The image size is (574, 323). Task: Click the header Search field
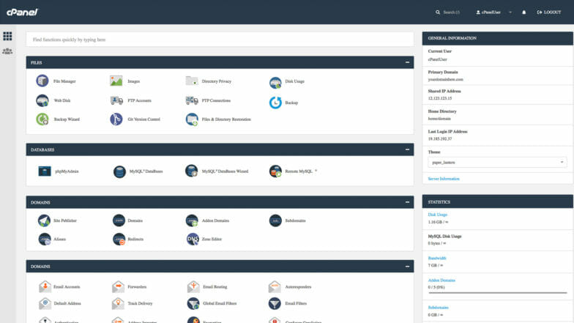pyautogui.click(x=448, y=12)
